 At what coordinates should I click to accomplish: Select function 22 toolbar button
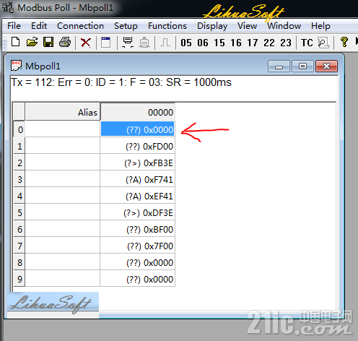click(x=269, y=43)
